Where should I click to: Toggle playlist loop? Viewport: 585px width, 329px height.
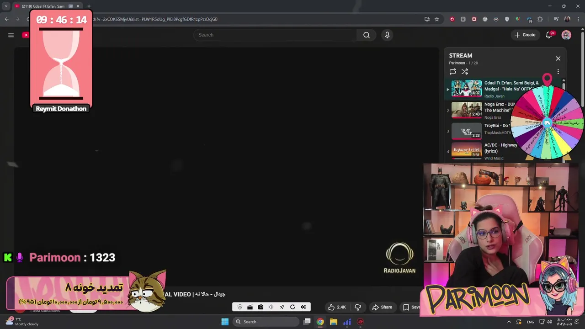pyautogui.click(x=452, y=72)
